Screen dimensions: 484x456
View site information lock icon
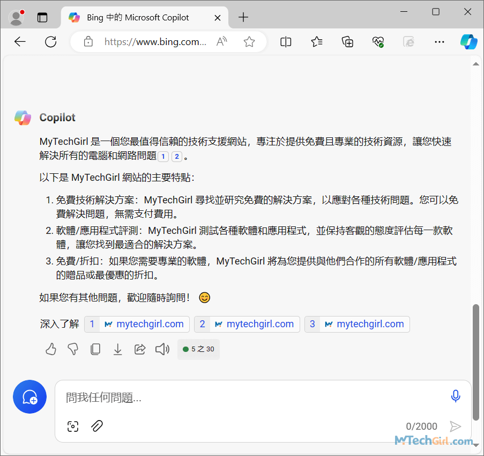[x=88, y=41]
